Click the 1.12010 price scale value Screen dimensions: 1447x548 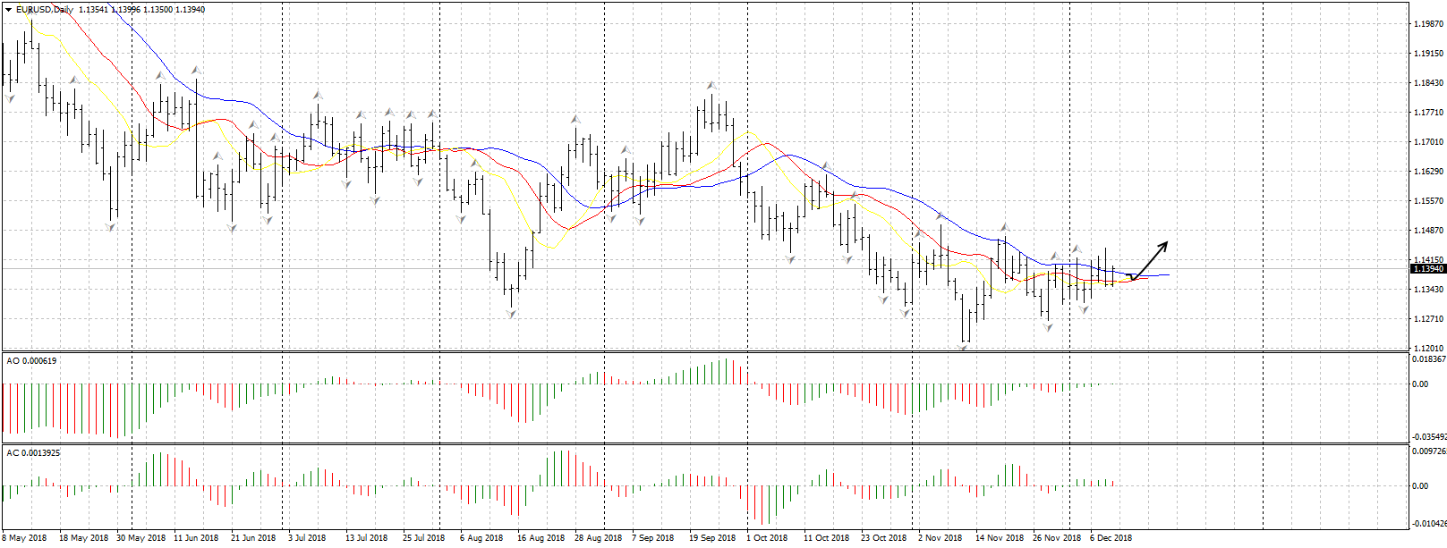click(1427, 348)
